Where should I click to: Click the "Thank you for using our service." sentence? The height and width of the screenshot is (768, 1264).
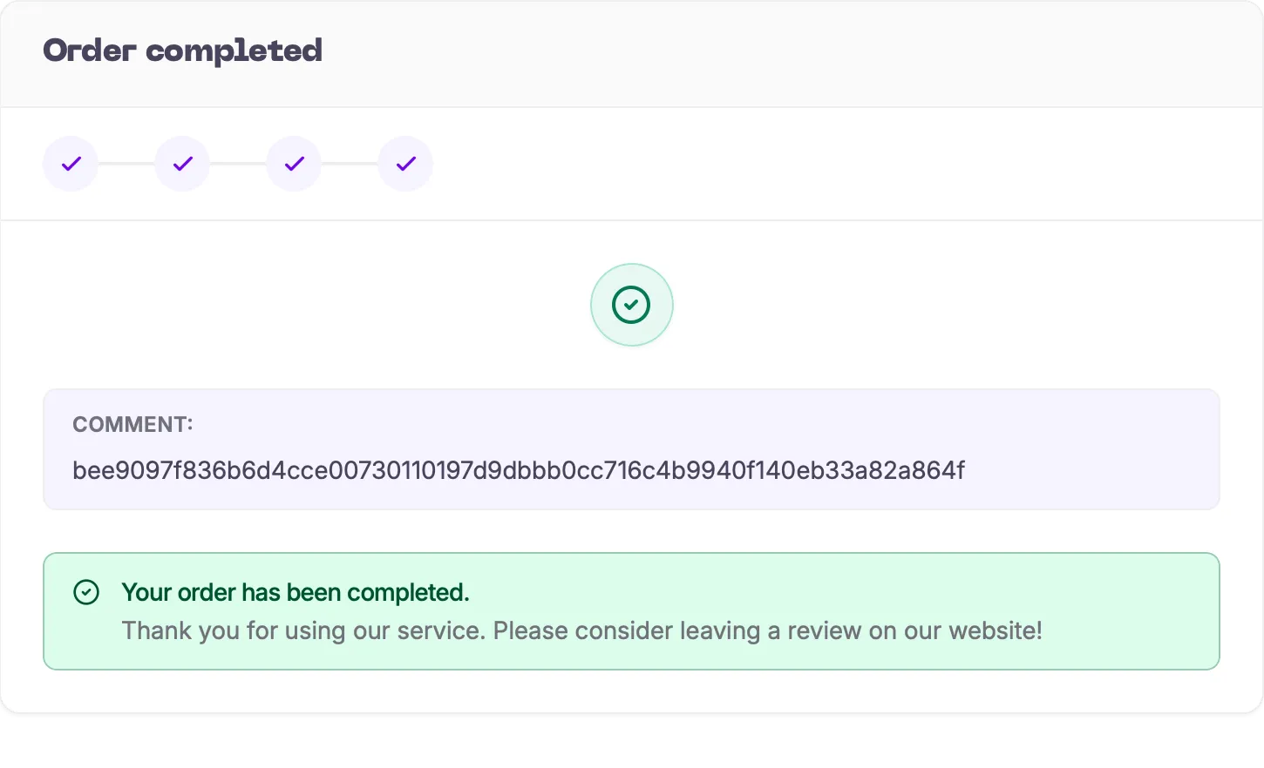302,630
